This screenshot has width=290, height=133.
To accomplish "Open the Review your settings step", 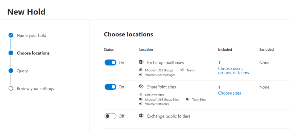I will 35,88.
